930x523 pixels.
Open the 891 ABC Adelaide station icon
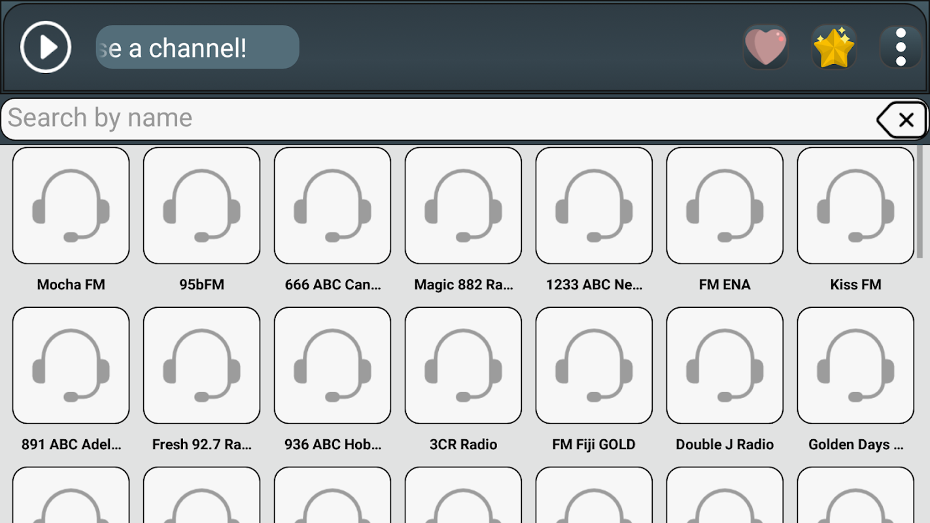tap(71, 365)
